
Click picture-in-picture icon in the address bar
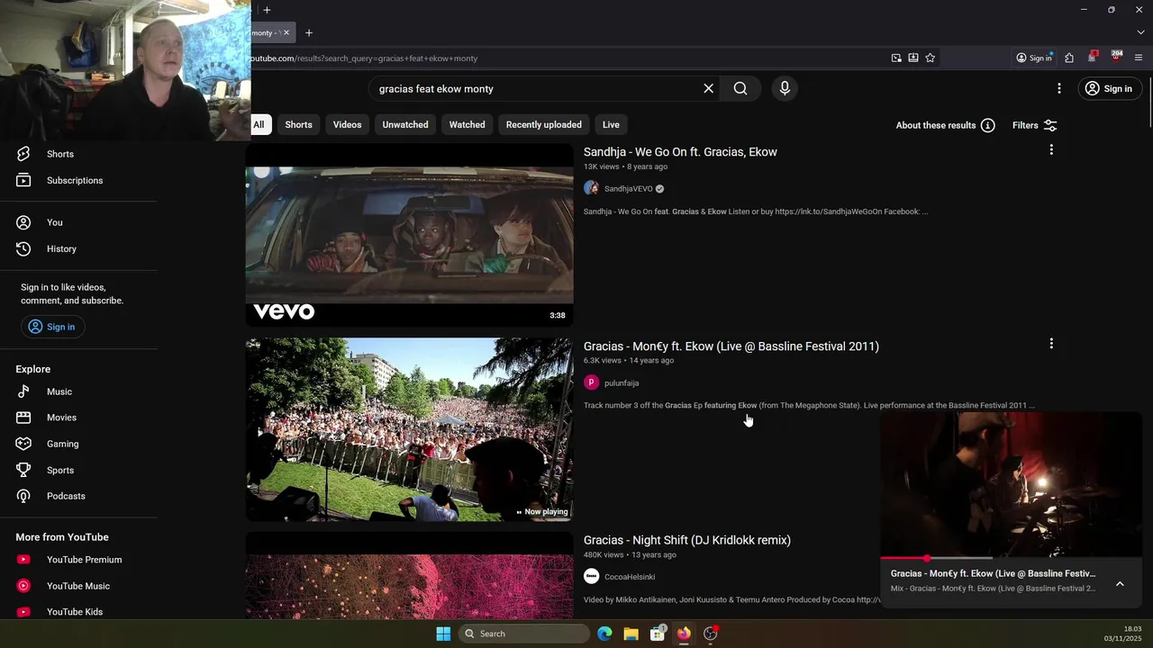pos(896,58)
